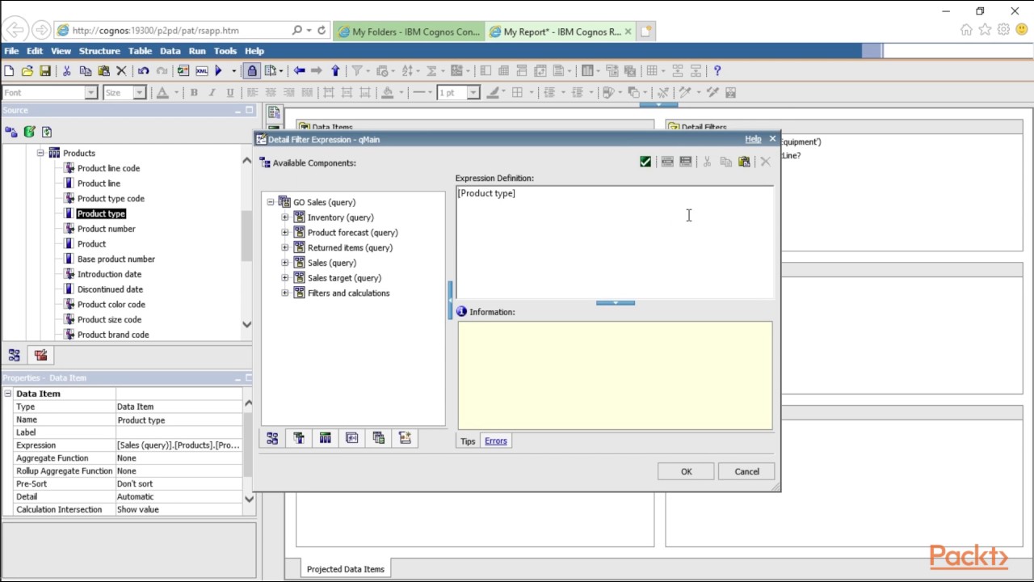Click the Up blue arrow icon
The image size is (1034, 582).
coord(336,71)
